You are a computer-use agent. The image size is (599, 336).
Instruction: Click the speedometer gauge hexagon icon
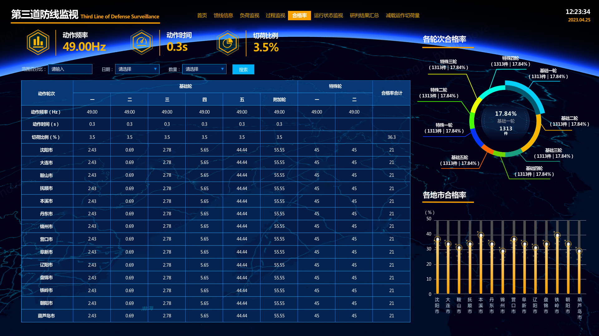pos(142,43)
